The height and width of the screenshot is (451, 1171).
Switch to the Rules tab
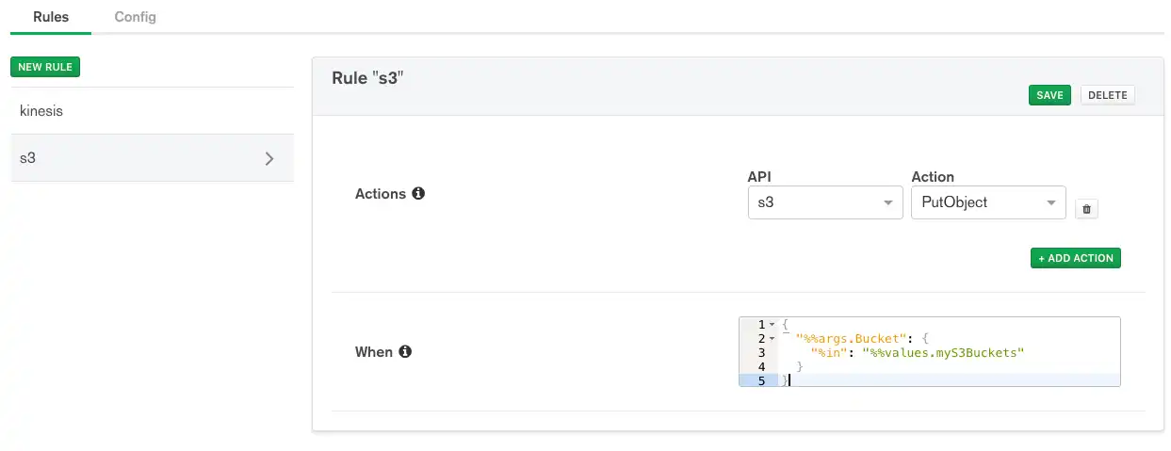51,17
